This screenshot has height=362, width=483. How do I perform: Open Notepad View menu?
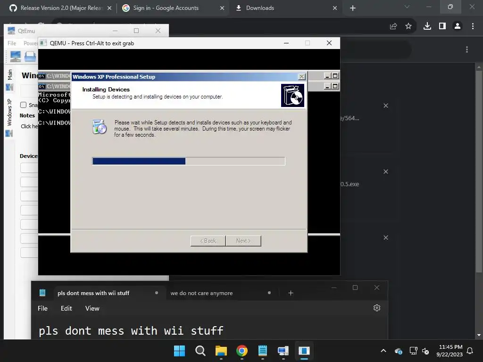pyautogui.click(x=92, y=308)
